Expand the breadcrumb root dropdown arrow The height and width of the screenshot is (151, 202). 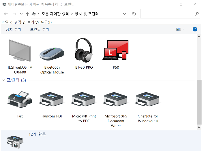(x=39, y=14)
